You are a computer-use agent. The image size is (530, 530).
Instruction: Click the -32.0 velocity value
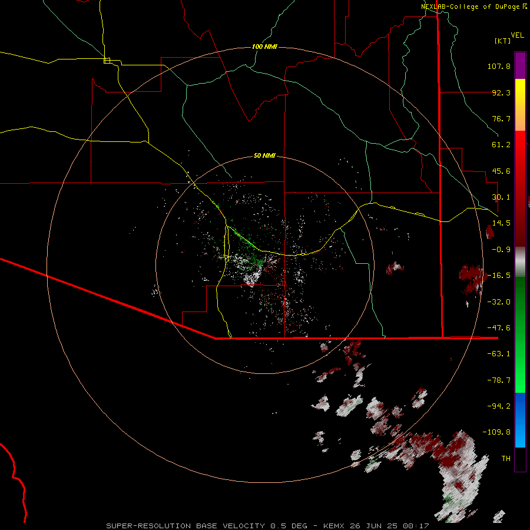pyautogui.click(x=499, y=302)
